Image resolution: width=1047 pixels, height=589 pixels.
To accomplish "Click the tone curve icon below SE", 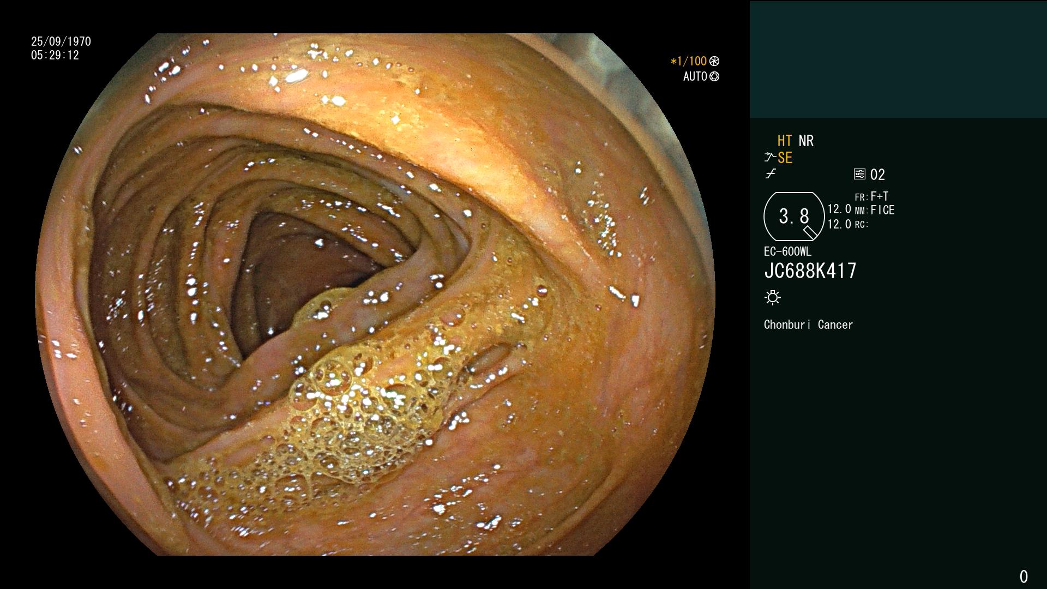I will coord(771,174).
